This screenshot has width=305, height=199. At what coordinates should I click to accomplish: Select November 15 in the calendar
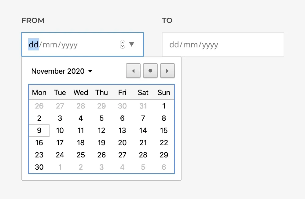coord(164,130)
